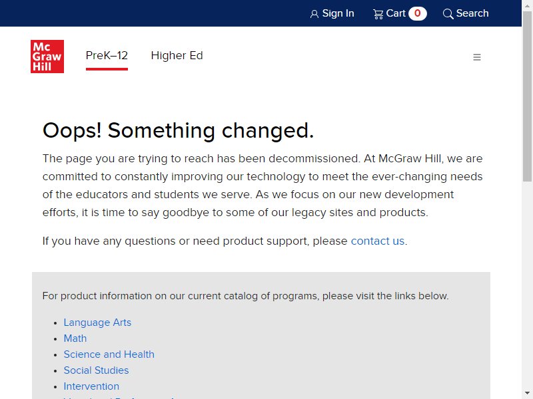Screen dimensions: 533x399
Task: Open the Cart link text
Action: point(396,13)
